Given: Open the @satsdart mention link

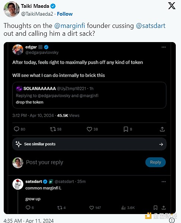Looking at the screenshot, I should (151, 26).
